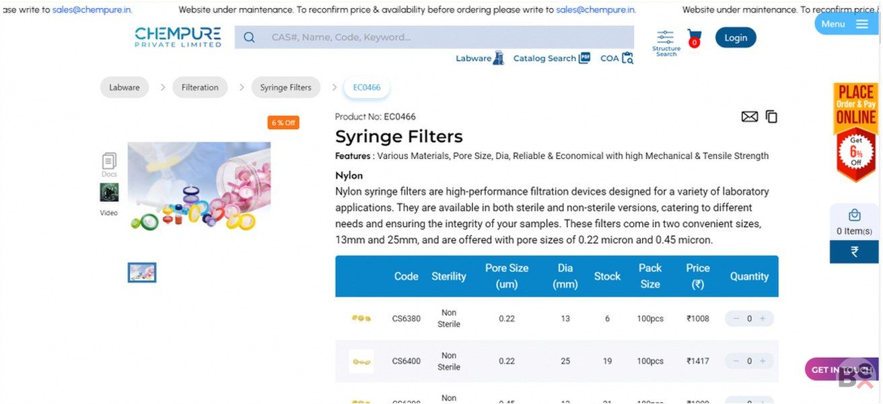Decrease quantity for CS6400 with minus
Image resolution: width=883 pixels, height=404 pixels.
(x=736, y=361)
